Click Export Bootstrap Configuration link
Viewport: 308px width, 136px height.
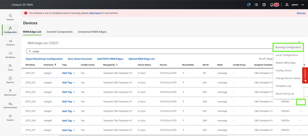(x=44, y=59)
